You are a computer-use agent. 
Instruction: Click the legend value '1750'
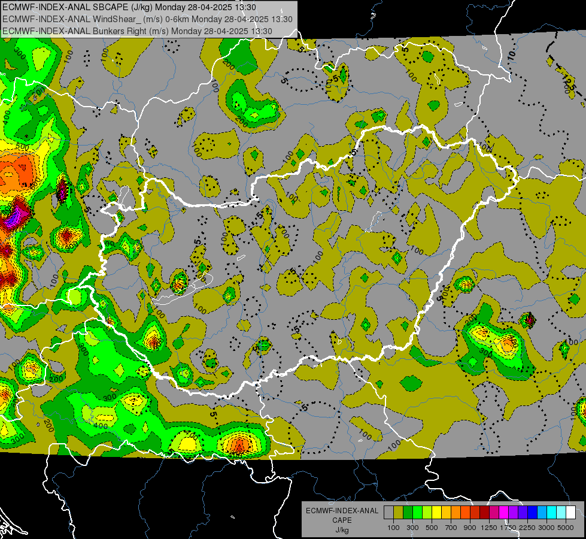click(508, 528)
